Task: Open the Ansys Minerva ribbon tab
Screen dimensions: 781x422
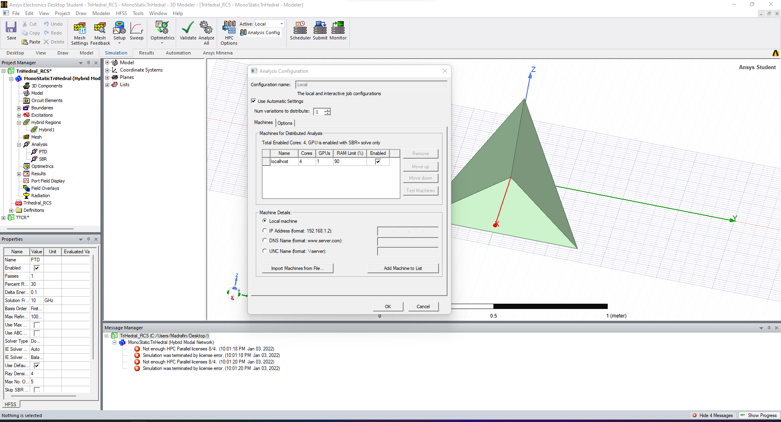Action: (x=218, y=53)
